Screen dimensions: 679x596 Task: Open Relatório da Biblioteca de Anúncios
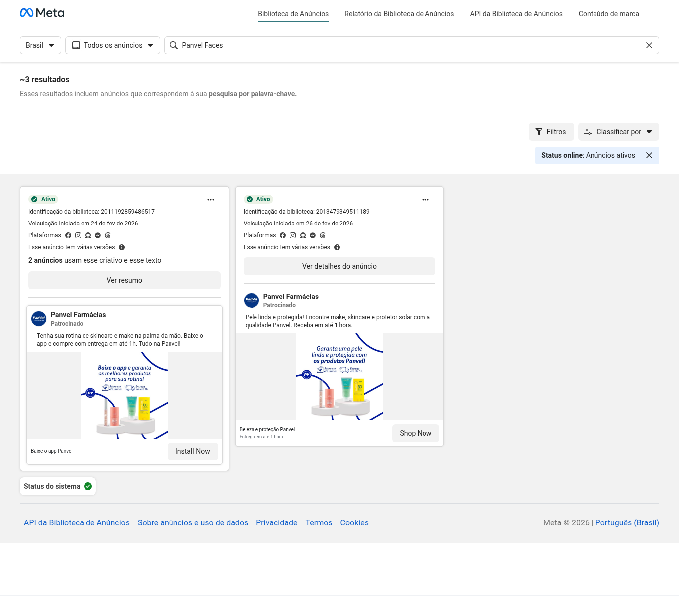pyautogui.click(x=399, y=14)
